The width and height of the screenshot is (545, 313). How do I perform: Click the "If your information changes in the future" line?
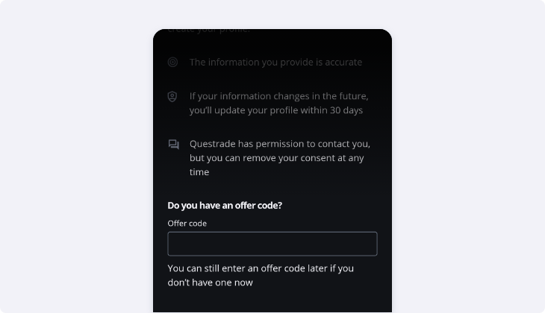tap(278, 96)
